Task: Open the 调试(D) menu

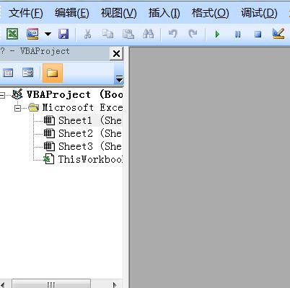Action: coord(259,13)
